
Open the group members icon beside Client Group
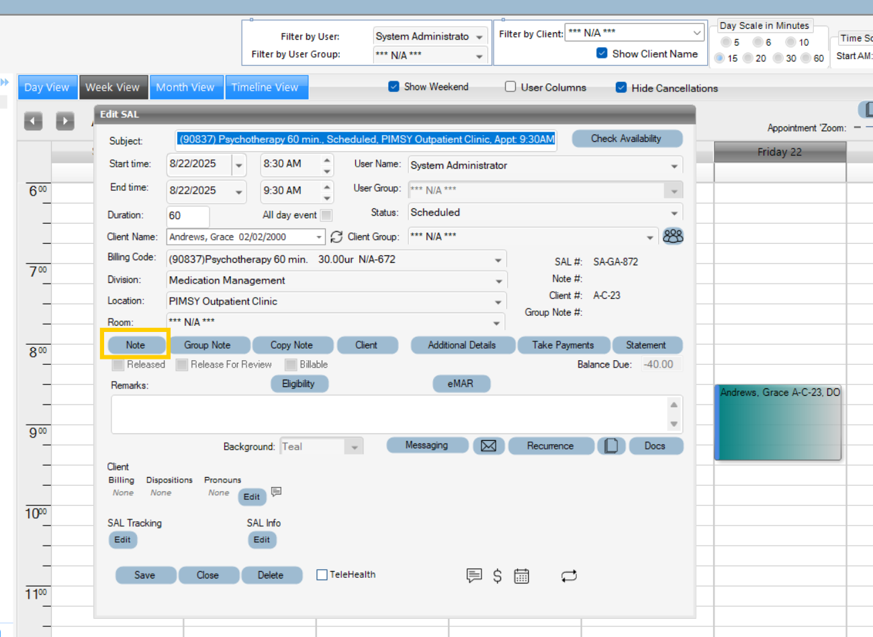672,236
